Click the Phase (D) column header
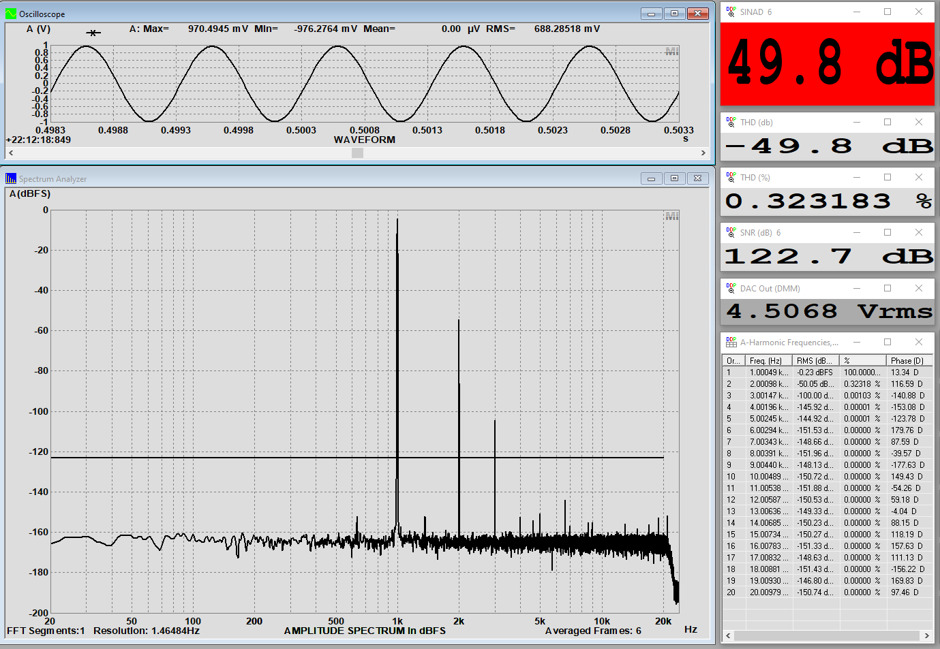This screenshot has width=940, height=649. (909, 361)
